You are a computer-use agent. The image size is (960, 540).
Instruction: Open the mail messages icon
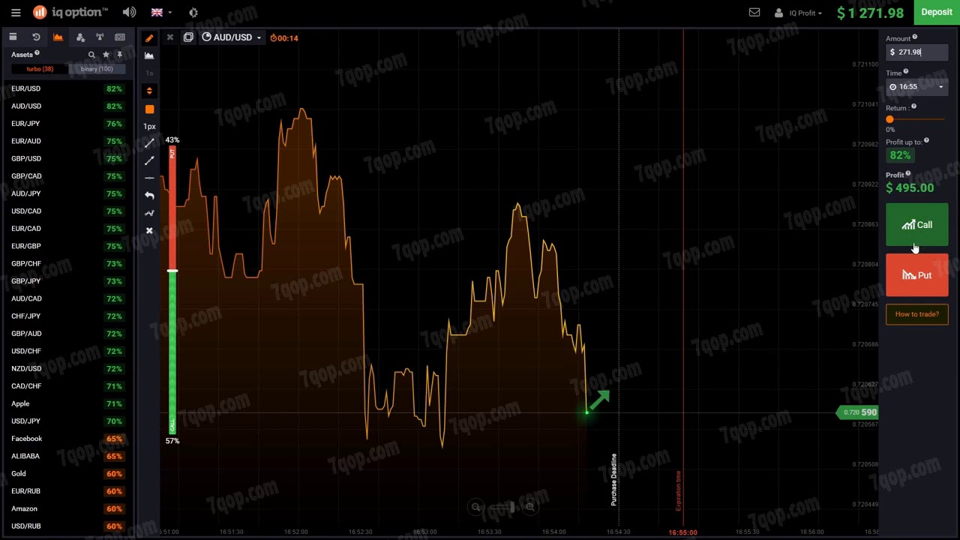point(754,13)
